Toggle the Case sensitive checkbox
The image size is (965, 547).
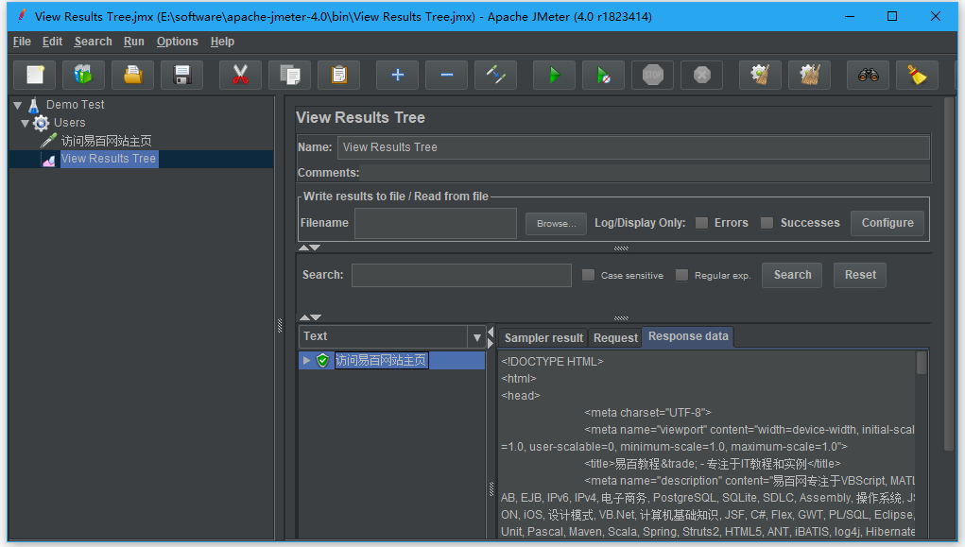pyautogui.click(x=588, y=275)
